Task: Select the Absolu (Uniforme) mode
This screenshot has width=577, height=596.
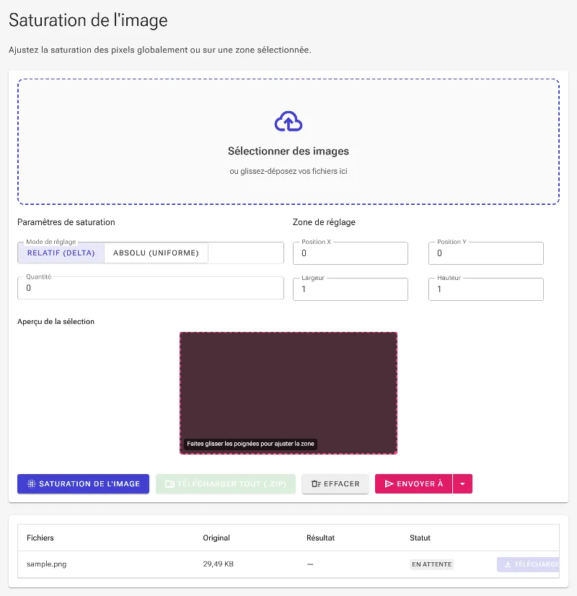Action: [156, 253]
